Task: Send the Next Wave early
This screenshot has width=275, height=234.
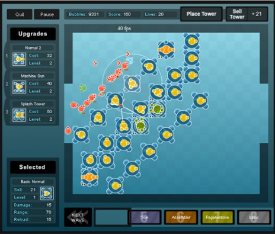Action: tap(78, 217)
